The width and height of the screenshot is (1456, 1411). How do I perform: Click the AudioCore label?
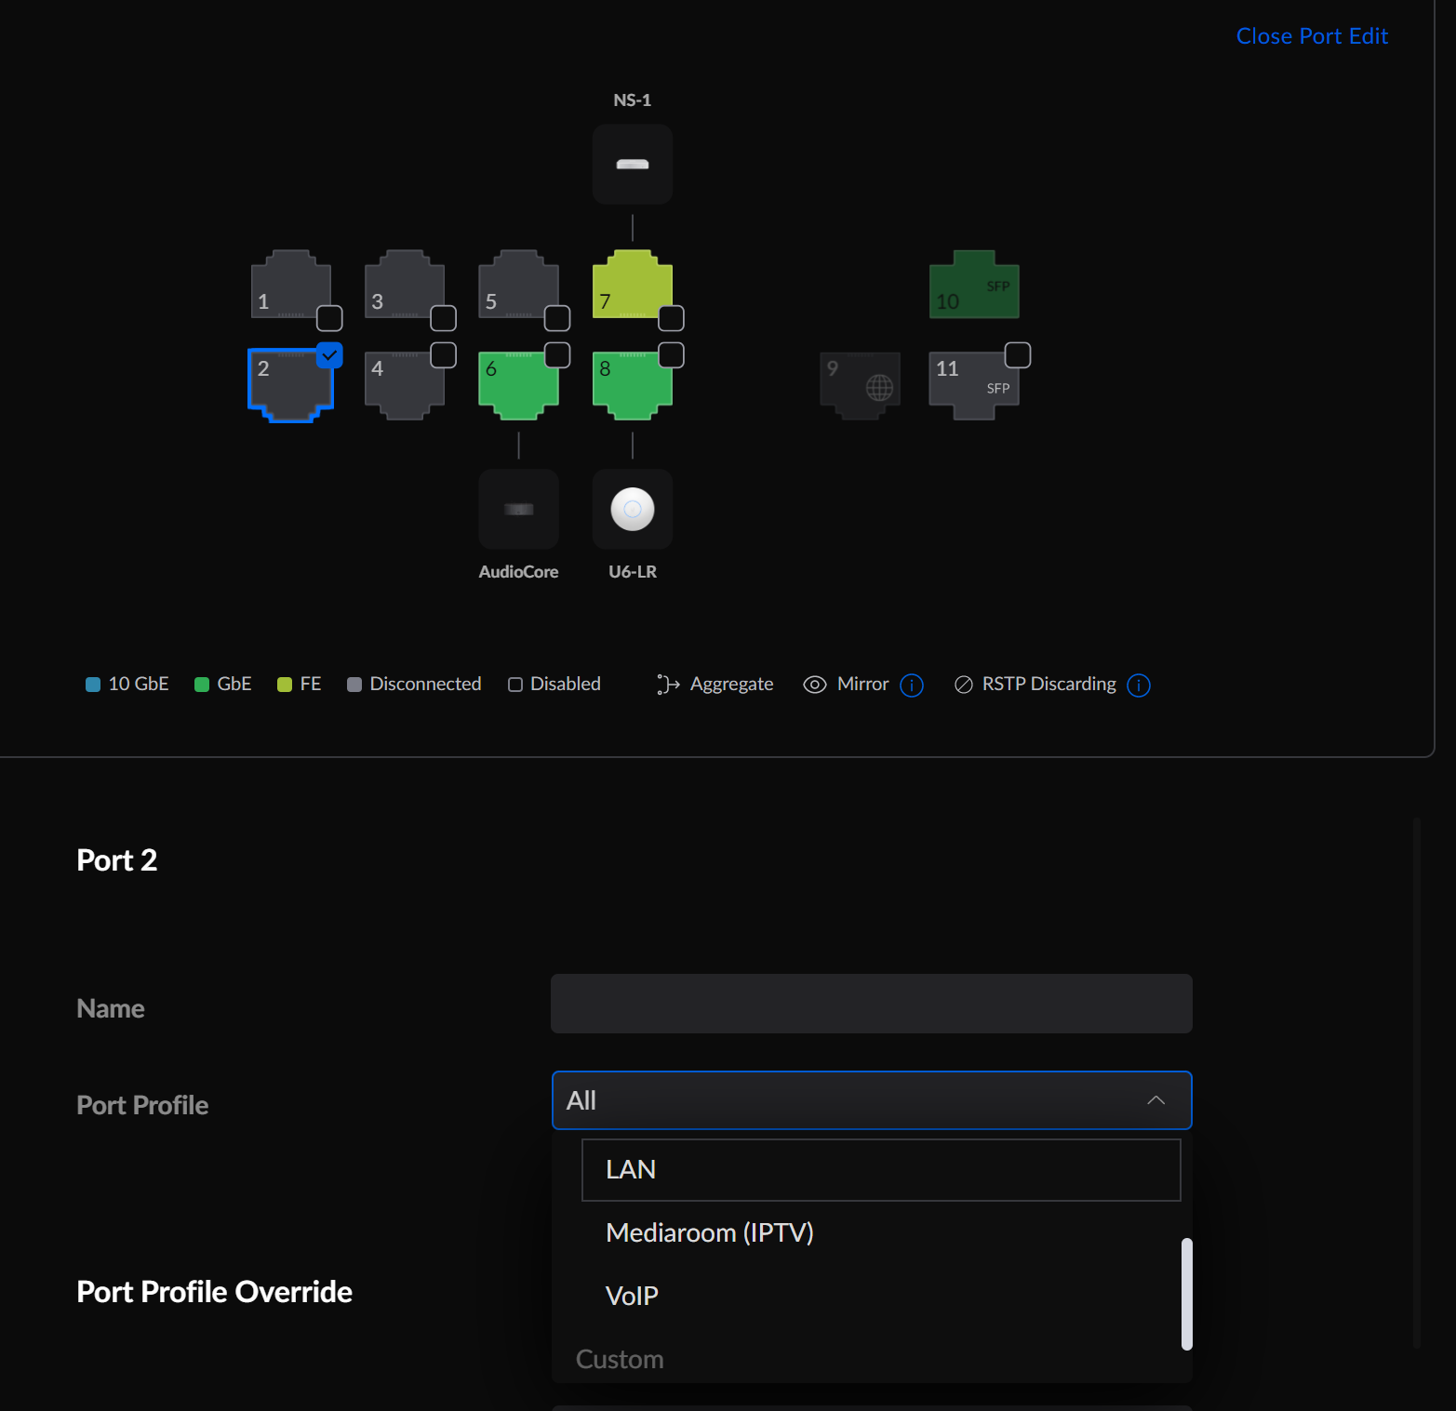[518, 572]
